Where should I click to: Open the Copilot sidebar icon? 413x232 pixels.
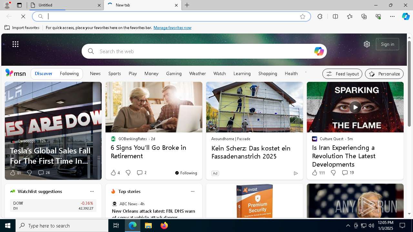(x=406, y=16)
